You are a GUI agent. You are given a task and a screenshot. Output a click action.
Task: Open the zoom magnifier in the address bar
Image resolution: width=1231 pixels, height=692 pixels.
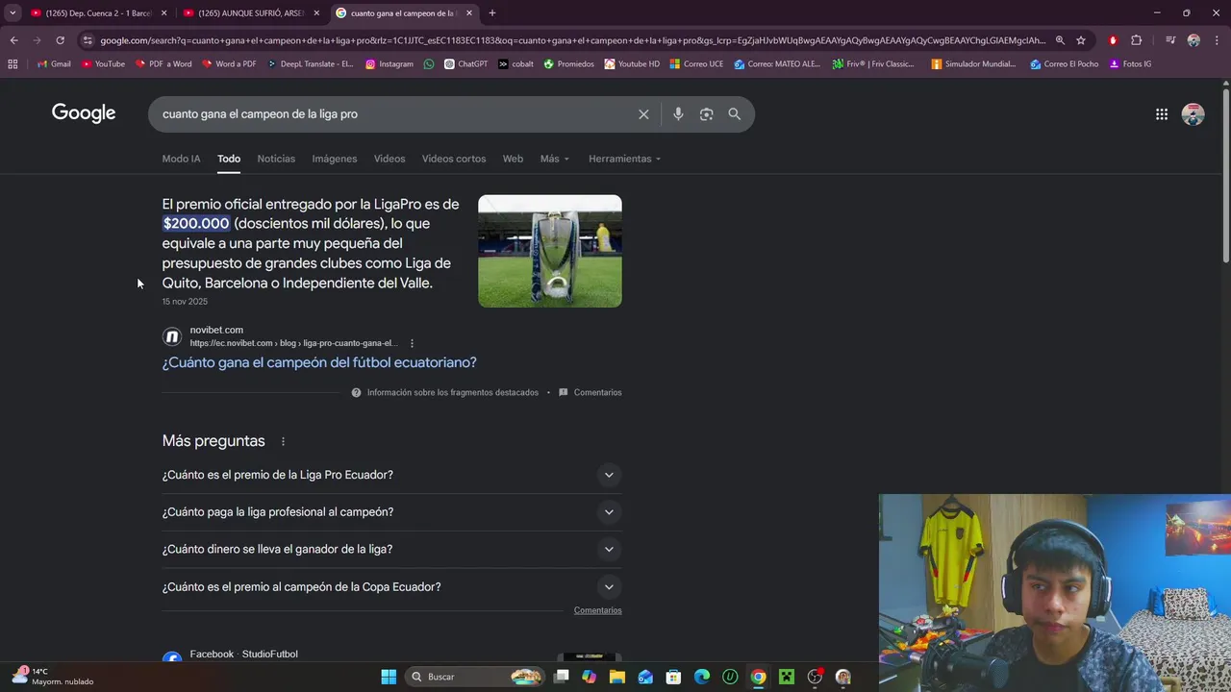[x=1060, y=40]
